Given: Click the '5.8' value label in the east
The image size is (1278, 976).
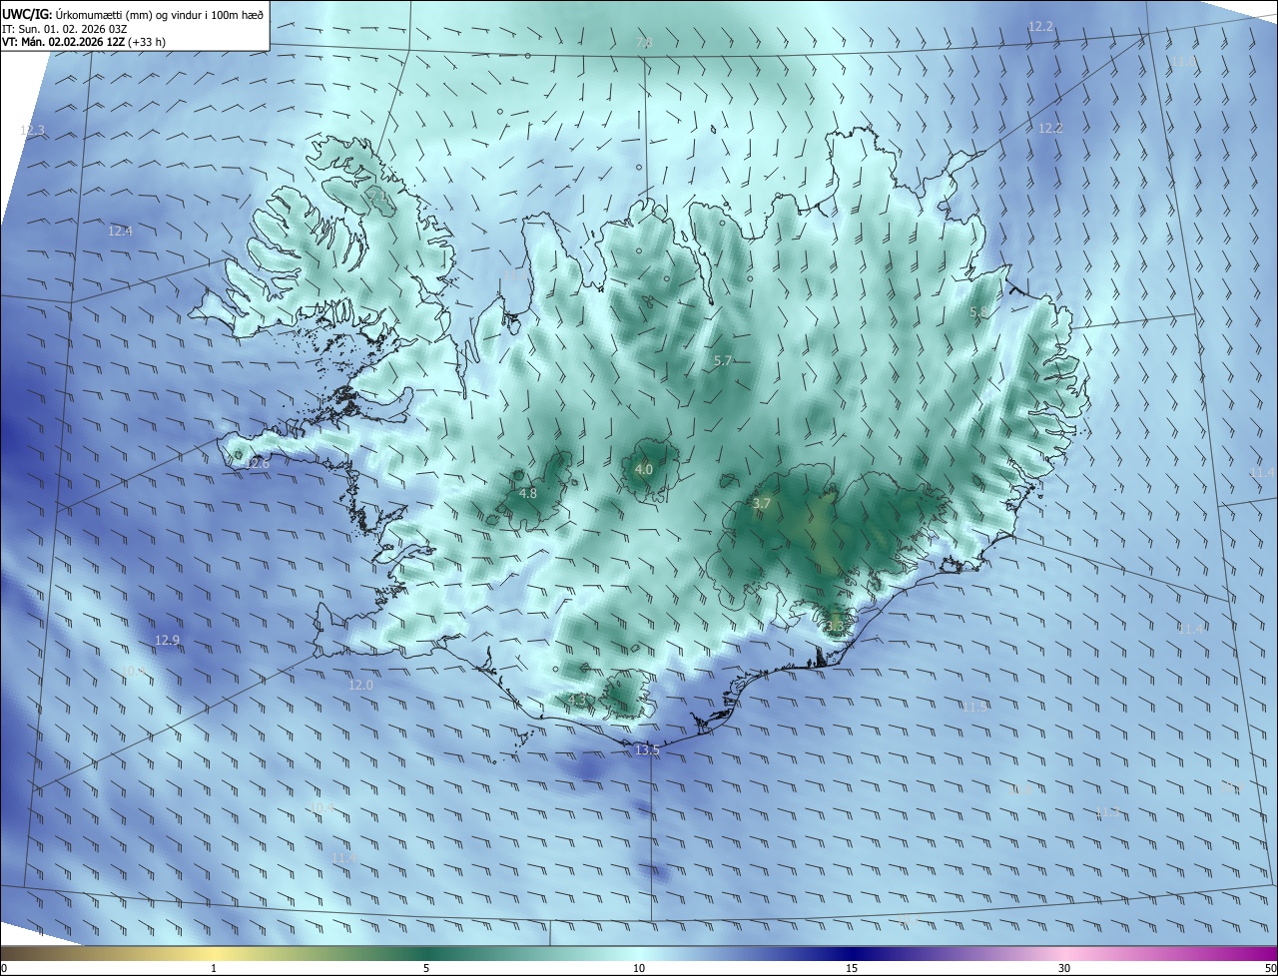Looking at the screenshot, I should click(x=978, y=312).
